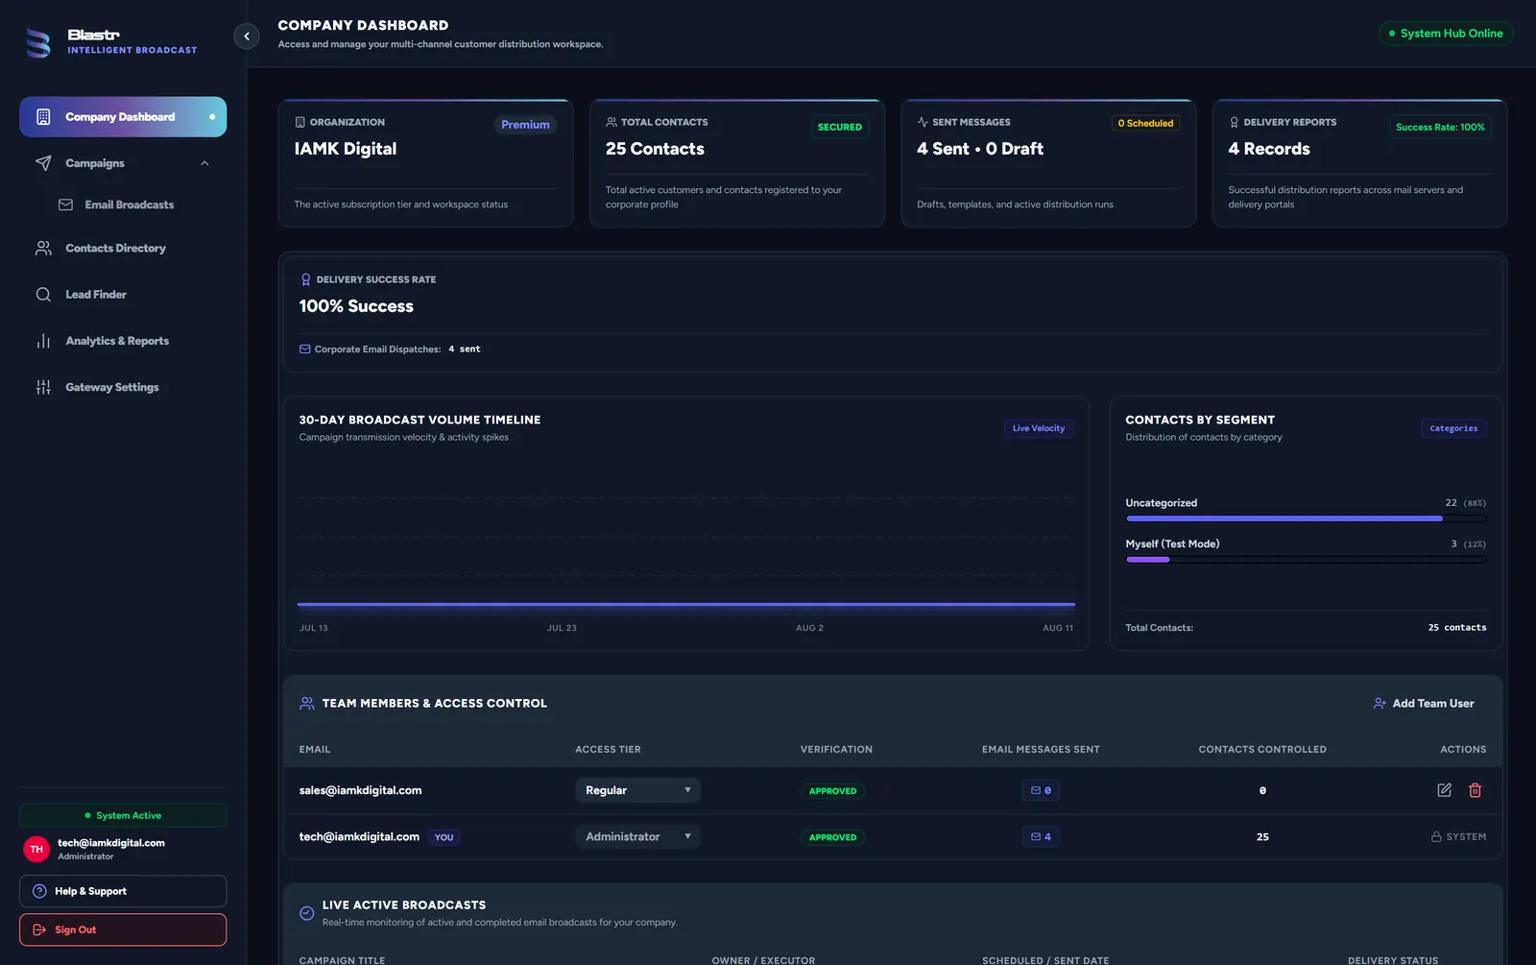Screen dimensions: 1536x965
Task: Click the Contacts Directory people icon
Action: tap(43, 248)
